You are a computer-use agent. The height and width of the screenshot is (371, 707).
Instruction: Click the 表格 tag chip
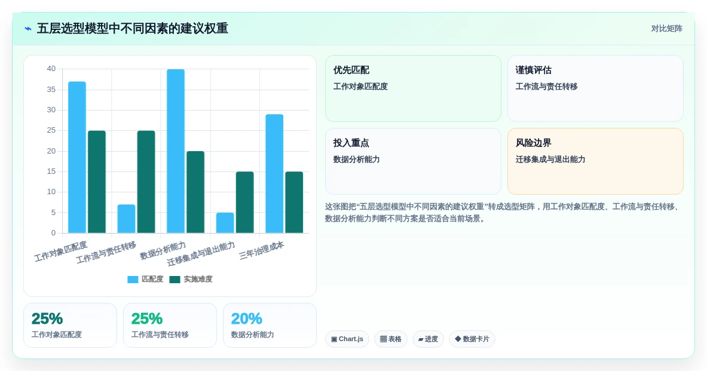391,339
